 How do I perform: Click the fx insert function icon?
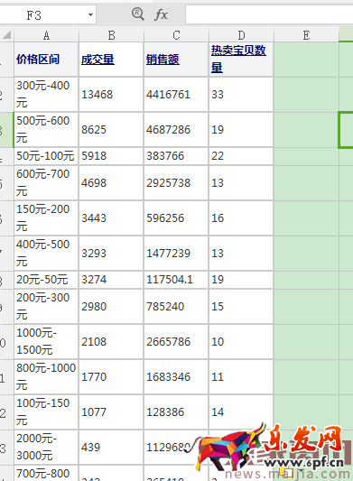[161, 14]
